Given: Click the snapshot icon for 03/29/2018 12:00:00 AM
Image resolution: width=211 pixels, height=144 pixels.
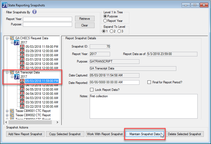Looking at the screenshot, I should point(22,51).
